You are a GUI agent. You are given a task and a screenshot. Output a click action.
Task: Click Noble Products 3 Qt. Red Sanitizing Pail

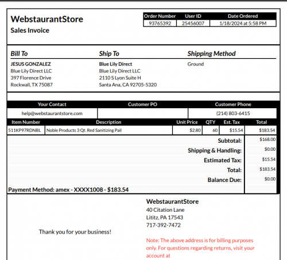click(84, 131)
